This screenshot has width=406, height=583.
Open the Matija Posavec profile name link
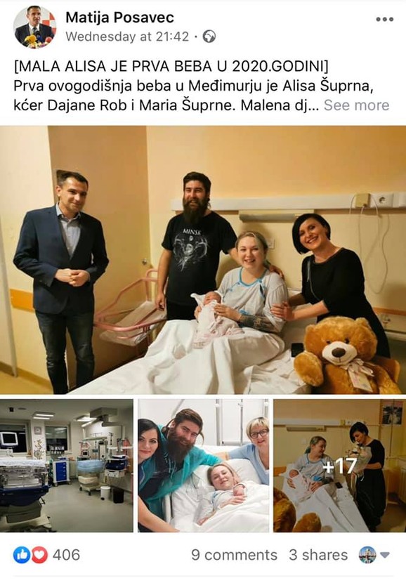(119, 17)
